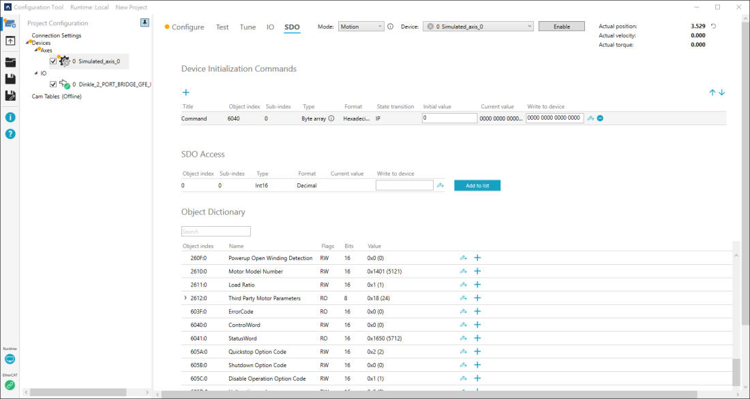Click the EtherCAT status icon
The image size is (750, 399).
point(10,385)
